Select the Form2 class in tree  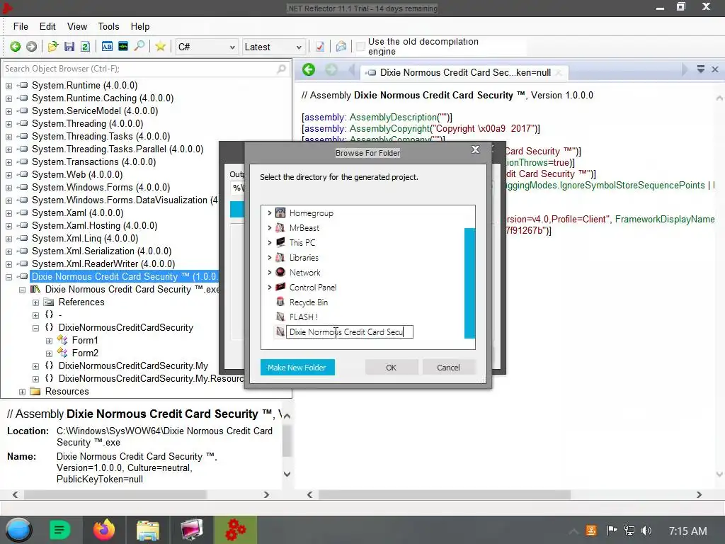[x=85, y=353]
